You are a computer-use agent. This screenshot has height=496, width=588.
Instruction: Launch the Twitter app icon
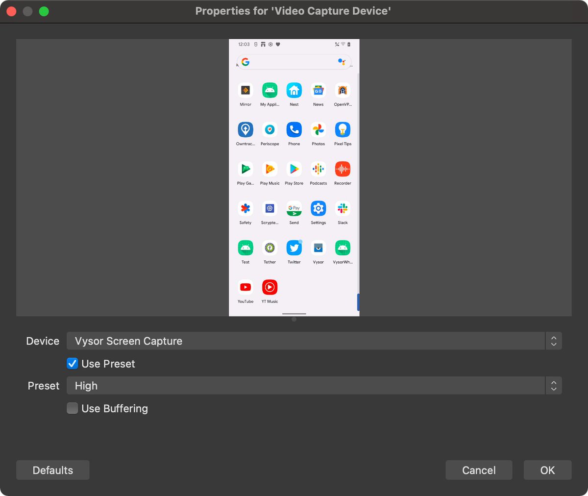pyautogui.click(x=294, y=248)
